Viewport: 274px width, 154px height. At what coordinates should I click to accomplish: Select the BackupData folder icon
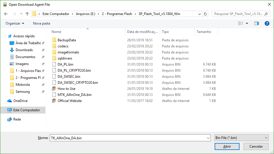tap(54, 40)
